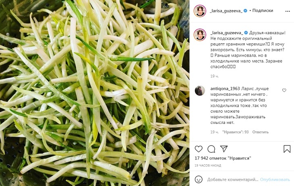Open list of 17 942 likes

pyautogui.click(x=223, y=158)
